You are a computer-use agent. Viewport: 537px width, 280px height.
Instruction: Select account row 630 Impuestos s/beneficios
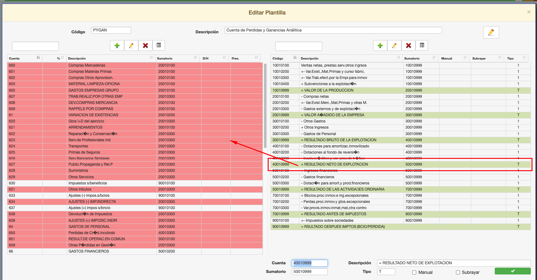(x=88, y=183)
